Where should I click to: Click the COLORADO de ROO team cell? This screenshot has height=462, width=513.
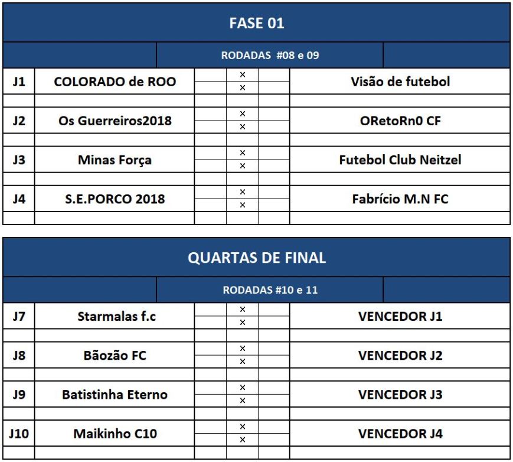pyautogui.click(x=115, y=82)
